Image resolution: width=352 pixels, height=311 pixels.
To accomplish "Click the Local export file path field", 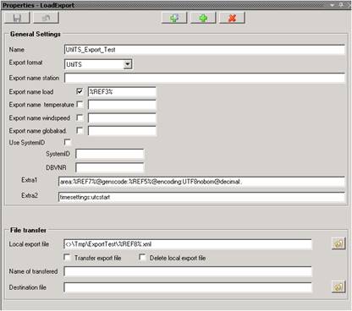I will tap(188, 244).
